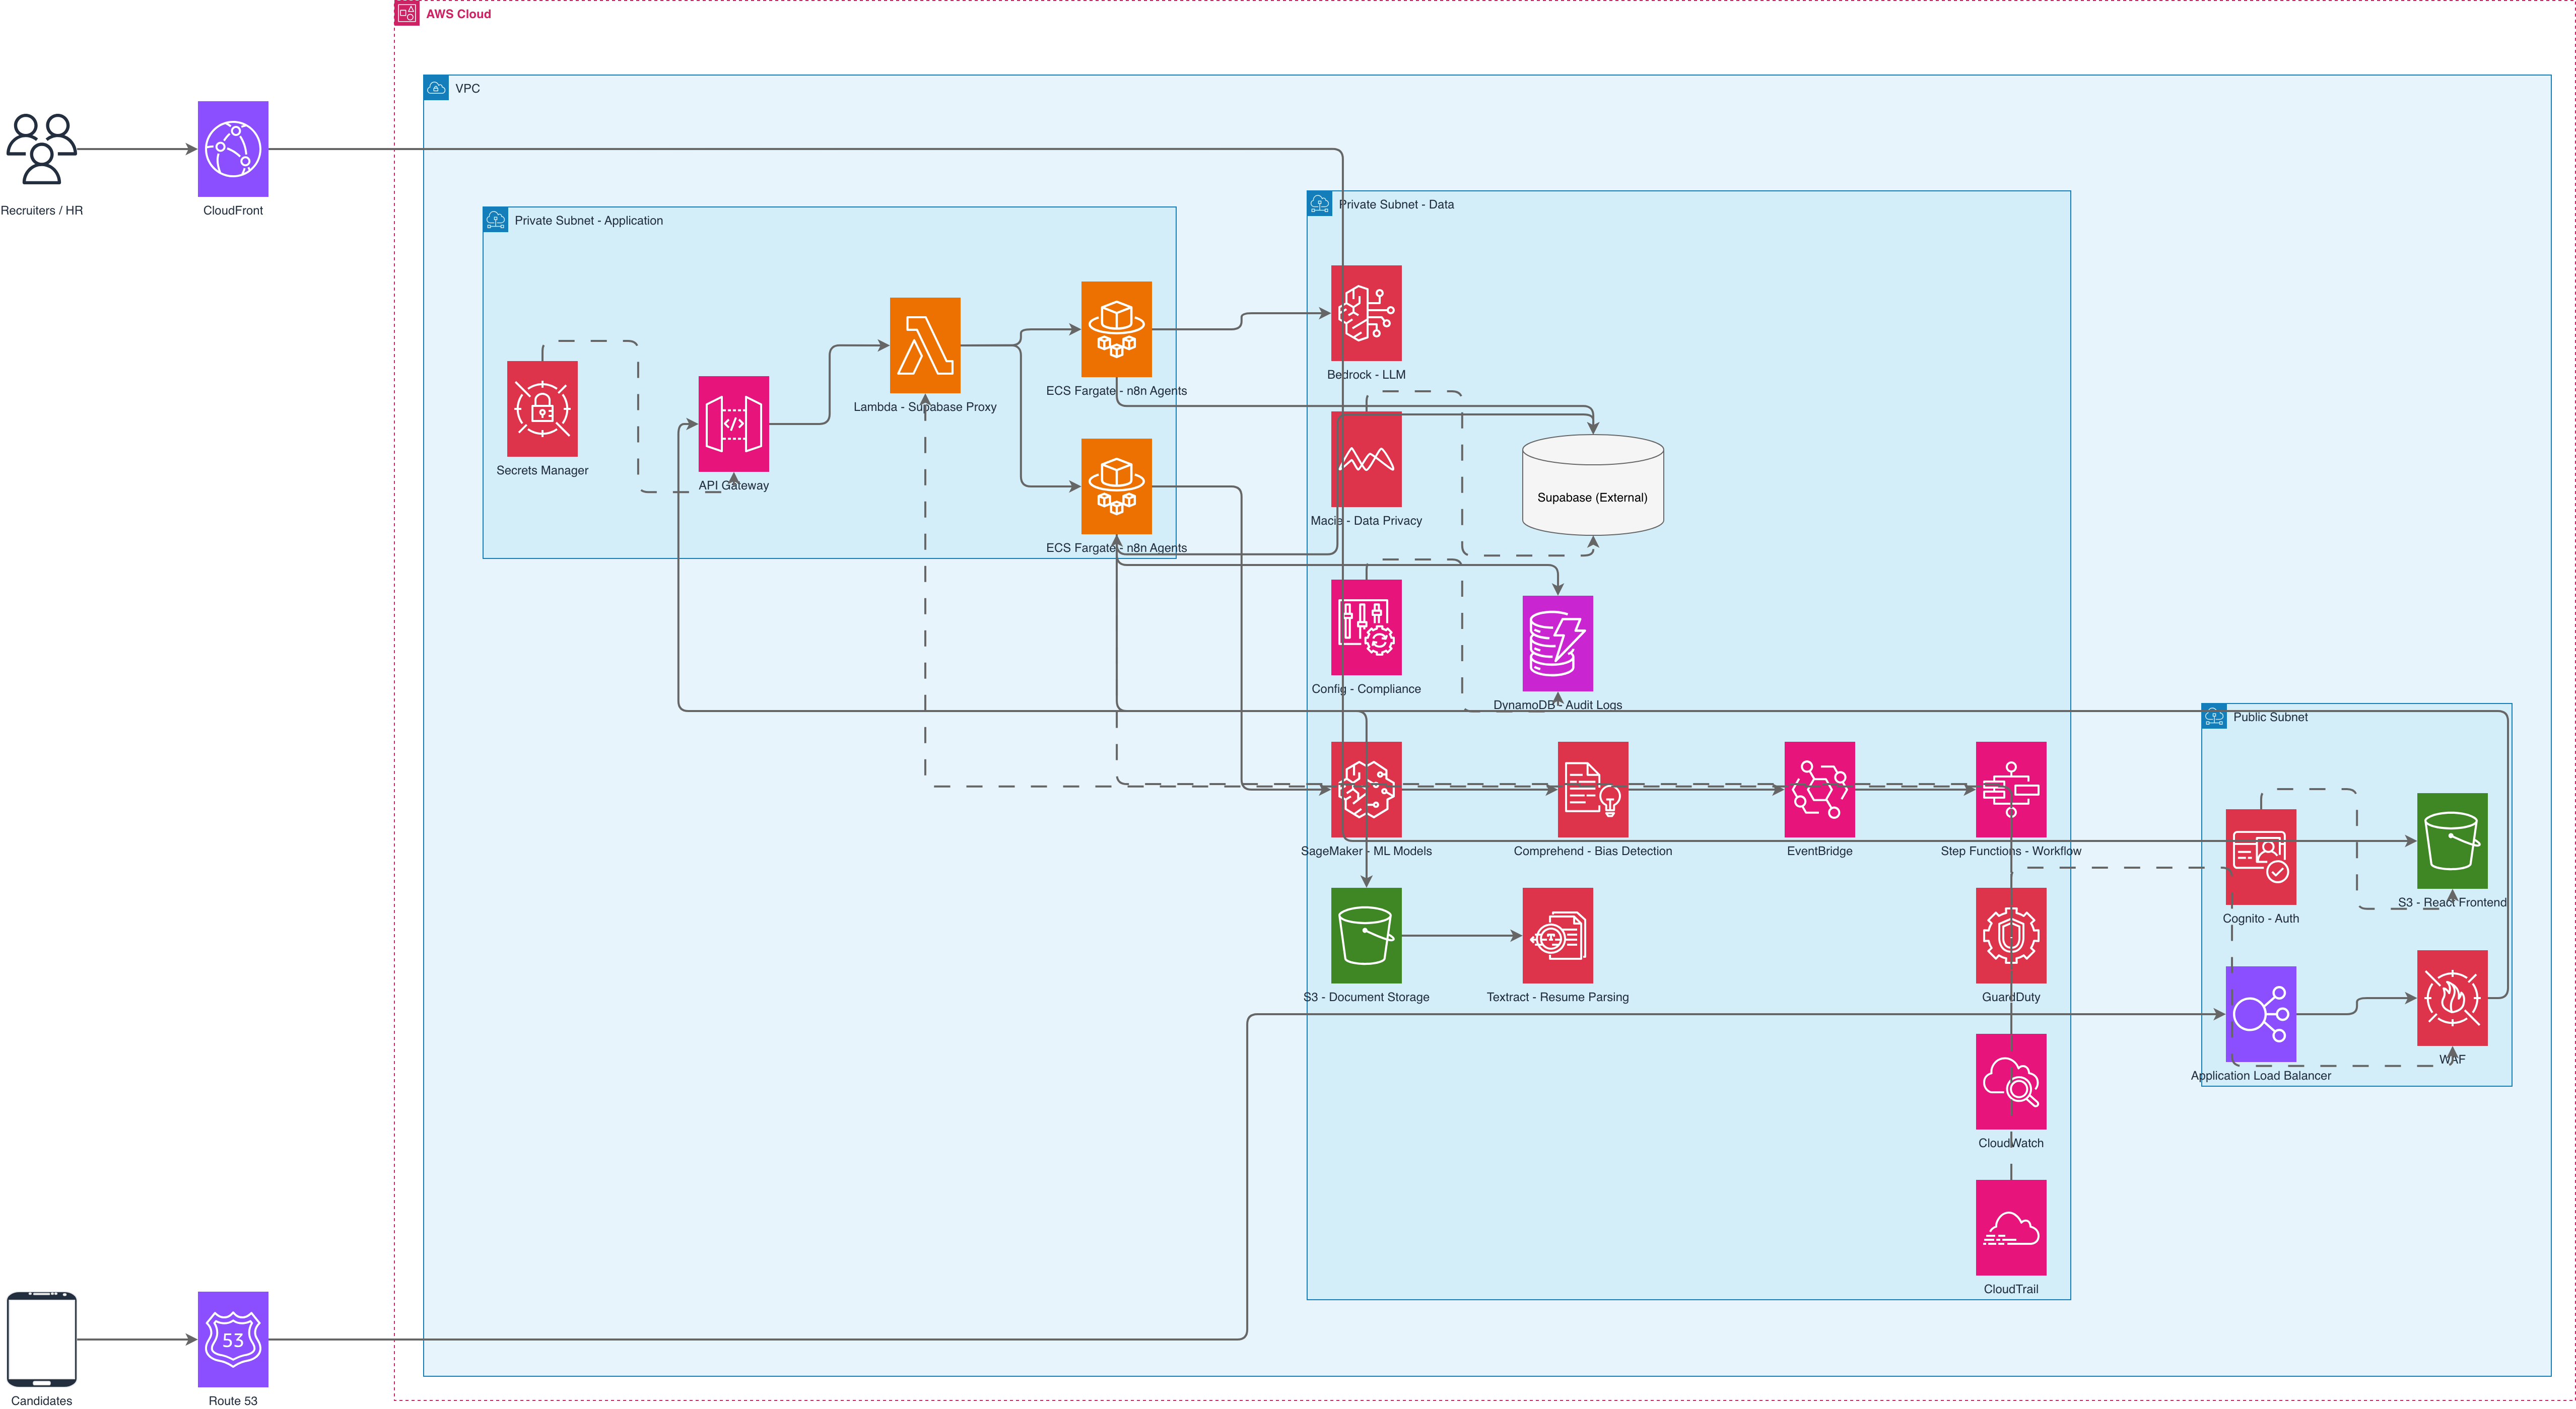
Task: Click the Public Subnet group icon
Action: [x=2214, y=716]
